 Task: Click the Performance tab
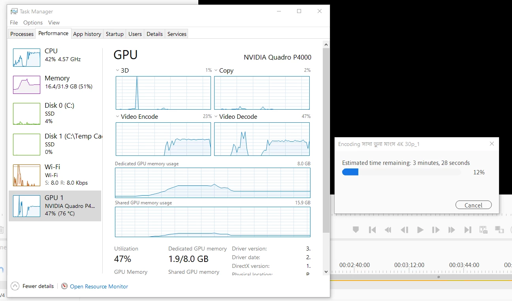coord(53,33)
